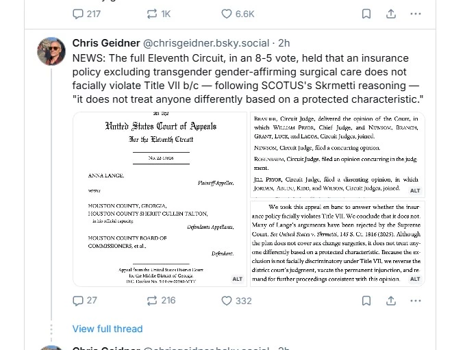Click Chris Geidner's avatar photo

click(51, 51)
